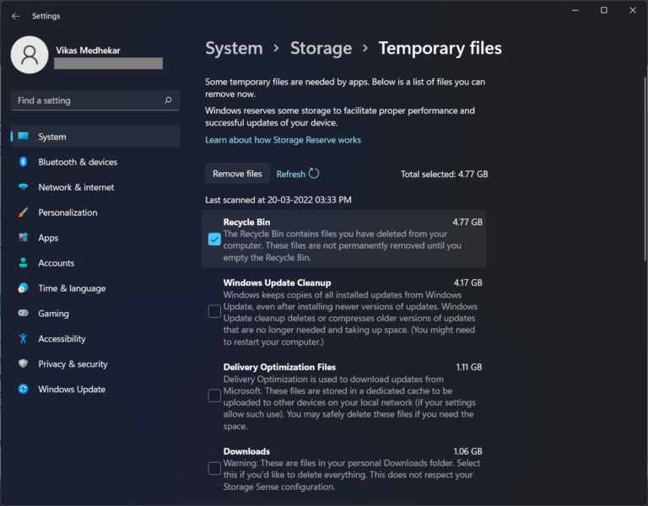Image resolution: width=648 pixels, height=506 pixels.
Task: Check the Delivery Optimization Files checkbox
Action: [x=214, y=396]
